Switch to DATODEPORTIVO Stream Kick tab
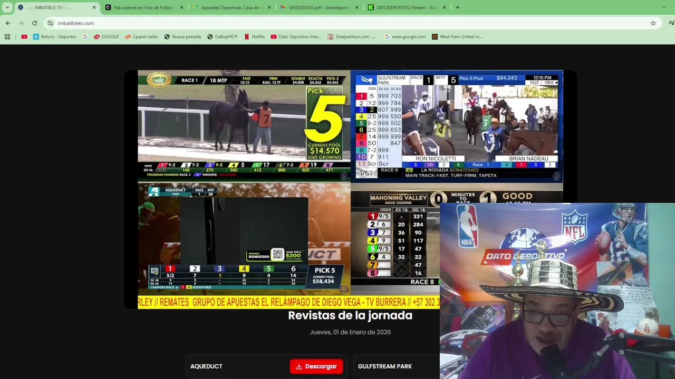 pos(407,7)
